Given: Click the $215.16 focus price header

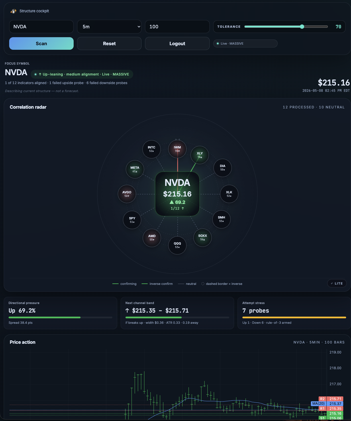Looking at the screenshot, I should [334, 83].
